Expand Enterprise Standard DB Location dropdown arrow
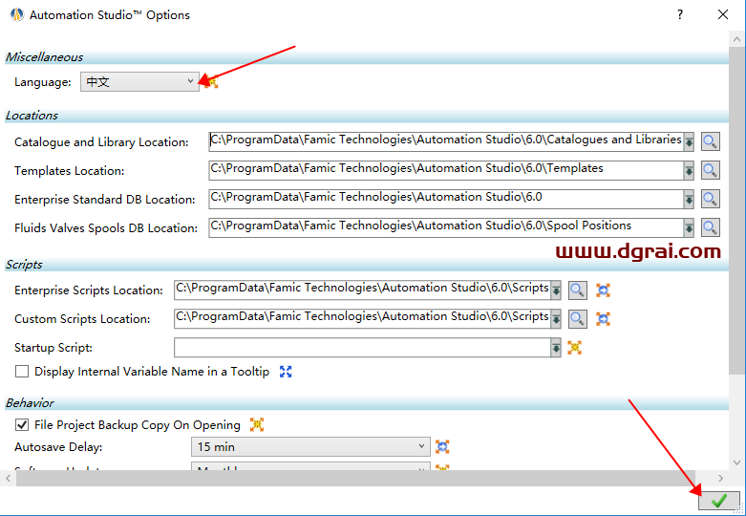Image resolution: width=746 pixels, height=516 pixels. pos(689,199)
